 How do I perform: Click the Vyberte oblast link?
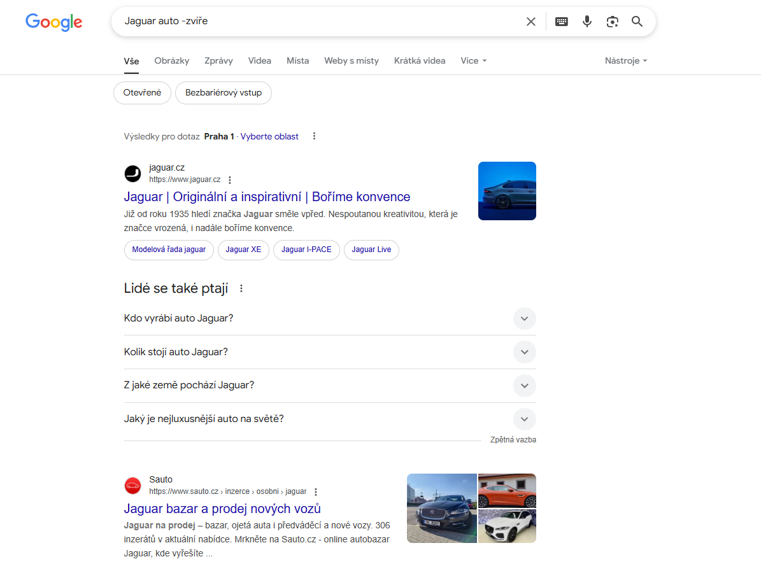[269, 137]
